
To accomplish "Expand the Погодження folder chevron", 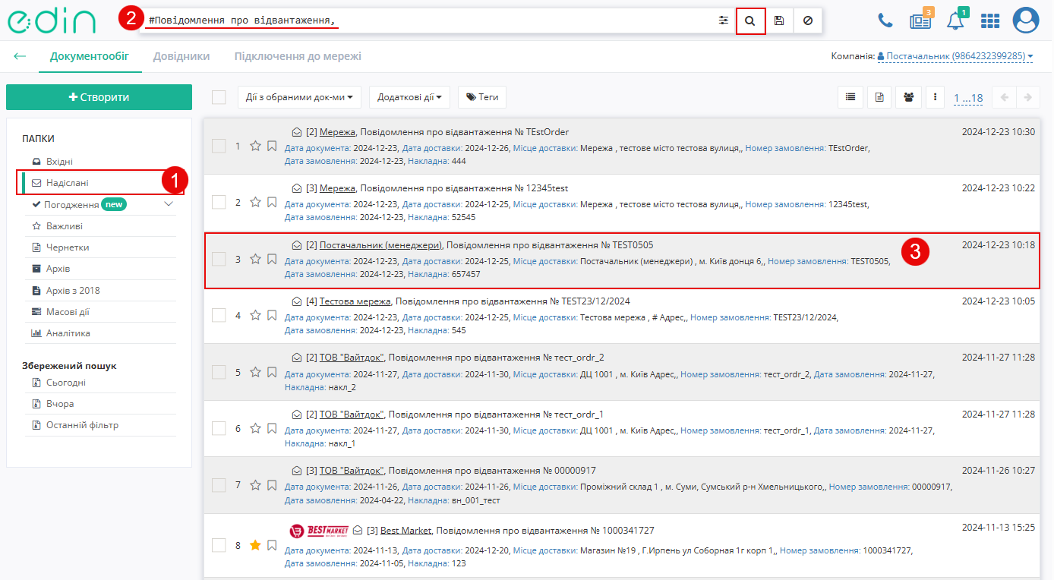I will click(169, 204).
